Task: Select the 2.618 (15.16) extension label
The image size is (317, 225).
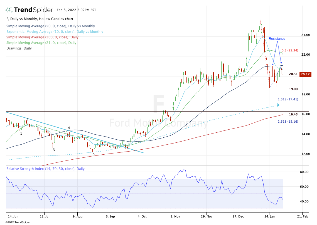Action: [x=288, y=122]
